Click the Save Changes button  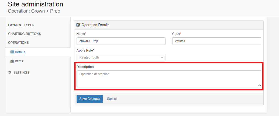point(90,99)
